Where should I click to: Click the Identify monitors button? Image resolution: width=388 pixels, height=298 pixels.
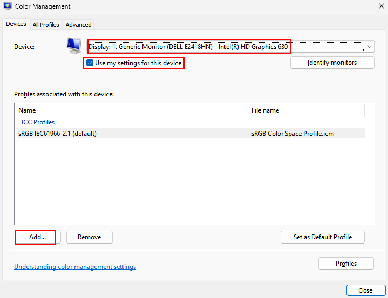pos(332,63)
